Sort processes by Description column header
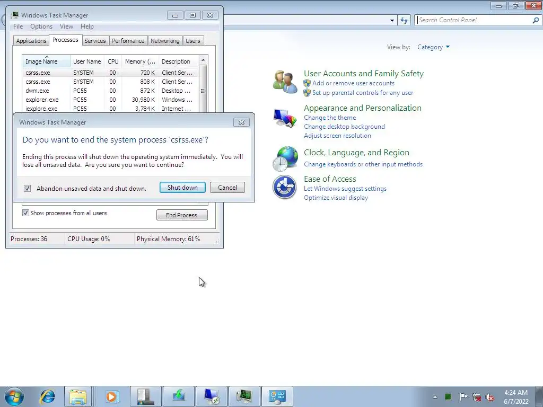This screenshot has width=543, height=407. click(x=178, y=61)
